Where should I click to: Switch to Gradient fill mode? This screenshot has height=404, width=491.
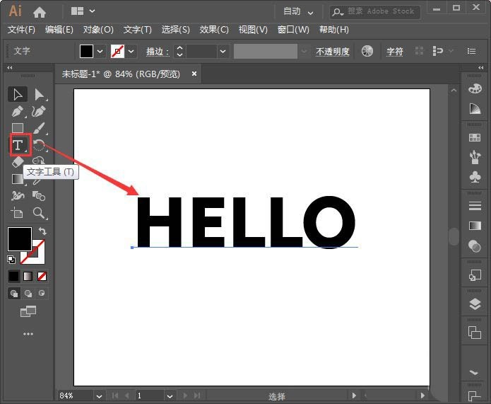click(x=28, y=277)
